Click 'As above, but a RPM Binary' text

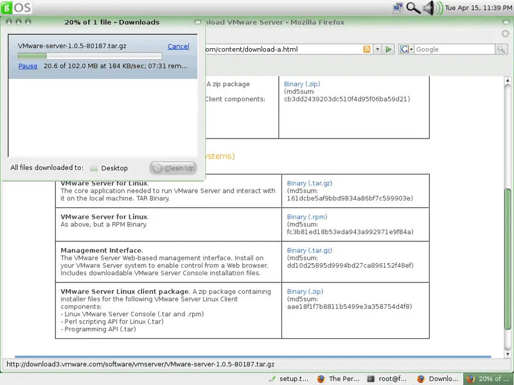point(103,224)
